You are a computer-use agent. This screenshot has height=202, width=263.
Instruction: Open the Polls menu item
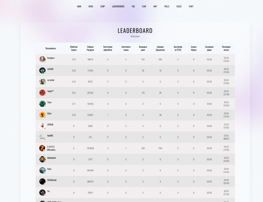(167, 6)
